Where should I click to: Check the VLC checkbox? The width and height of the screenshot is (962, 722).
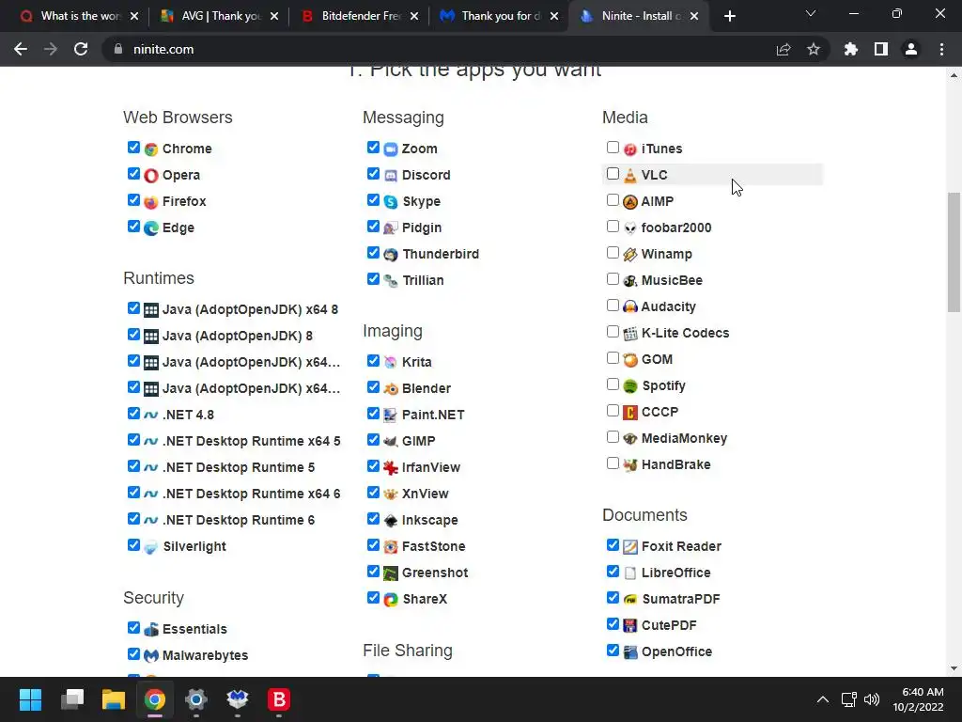pyautogui.click(x=613, y=174)
